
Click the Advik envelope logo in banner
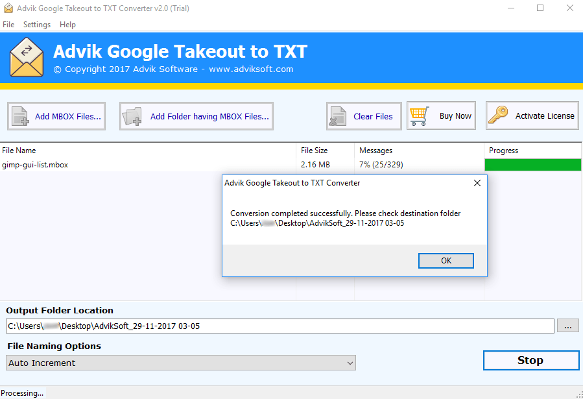click(x=27, y=57)
